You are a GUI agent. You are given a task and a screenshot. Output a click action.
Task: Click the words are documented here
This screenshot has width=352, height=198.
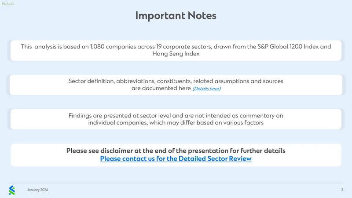click(161, 88)
